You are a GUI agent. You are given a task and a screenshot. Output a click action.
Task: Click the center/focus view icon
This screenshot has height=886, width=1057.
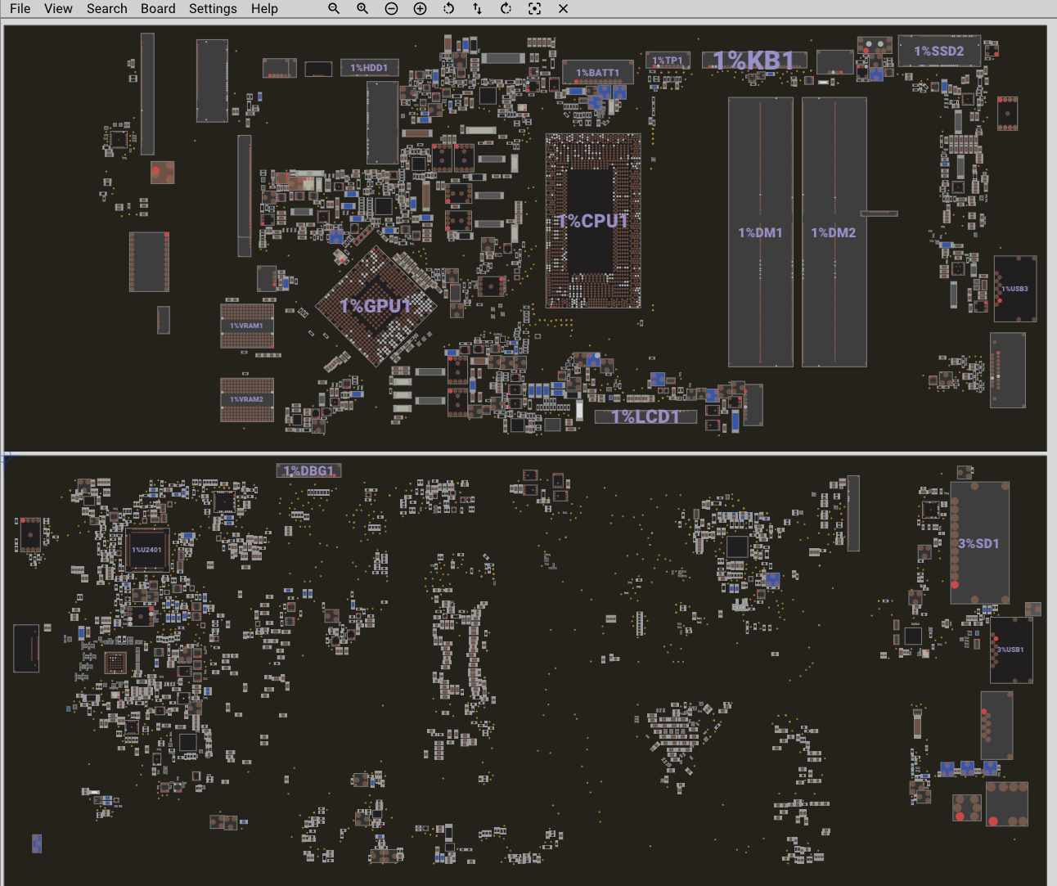click(x=534, y=8)
